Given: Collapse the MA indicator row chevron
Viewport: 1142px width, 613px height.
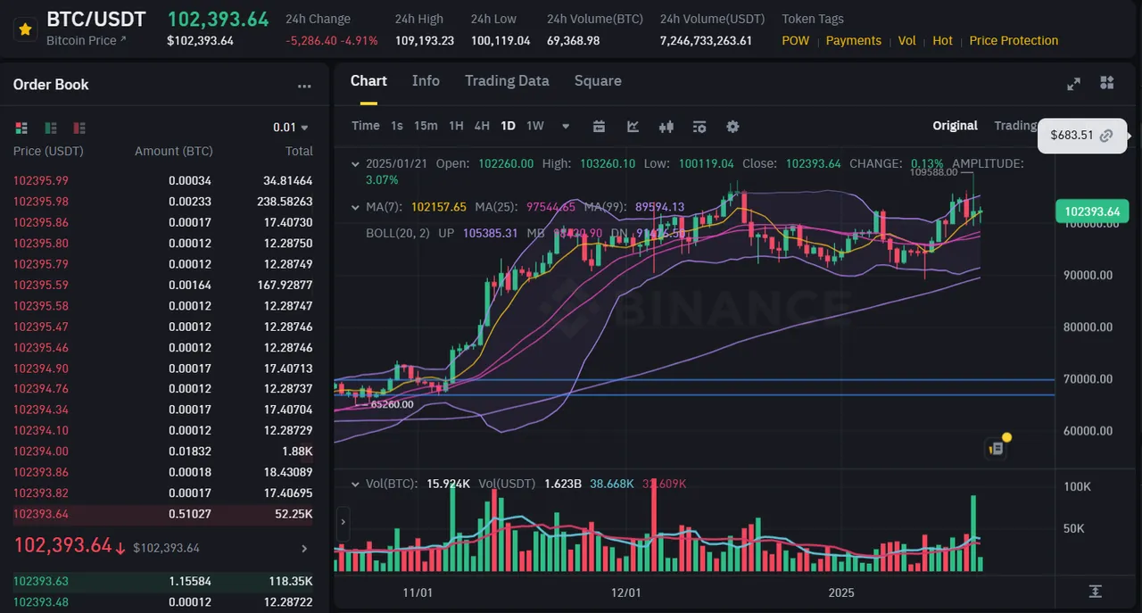Looking at the screenshot, I should tap(355, 207).
